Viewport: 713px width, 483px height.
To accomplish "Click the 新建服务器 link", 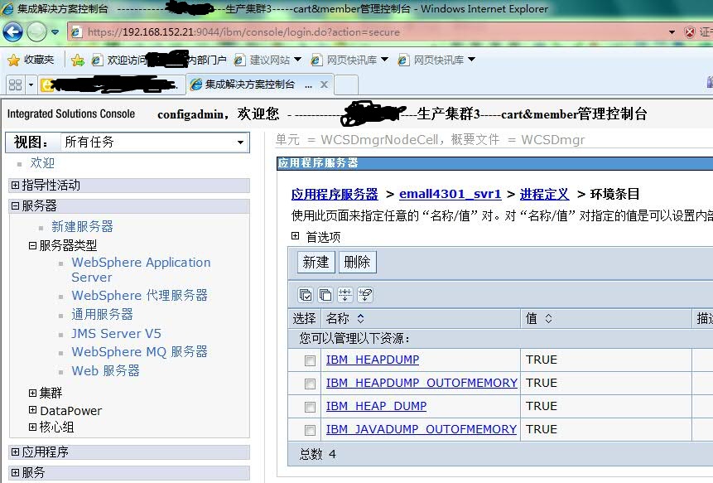I will [x=82, y=226].
